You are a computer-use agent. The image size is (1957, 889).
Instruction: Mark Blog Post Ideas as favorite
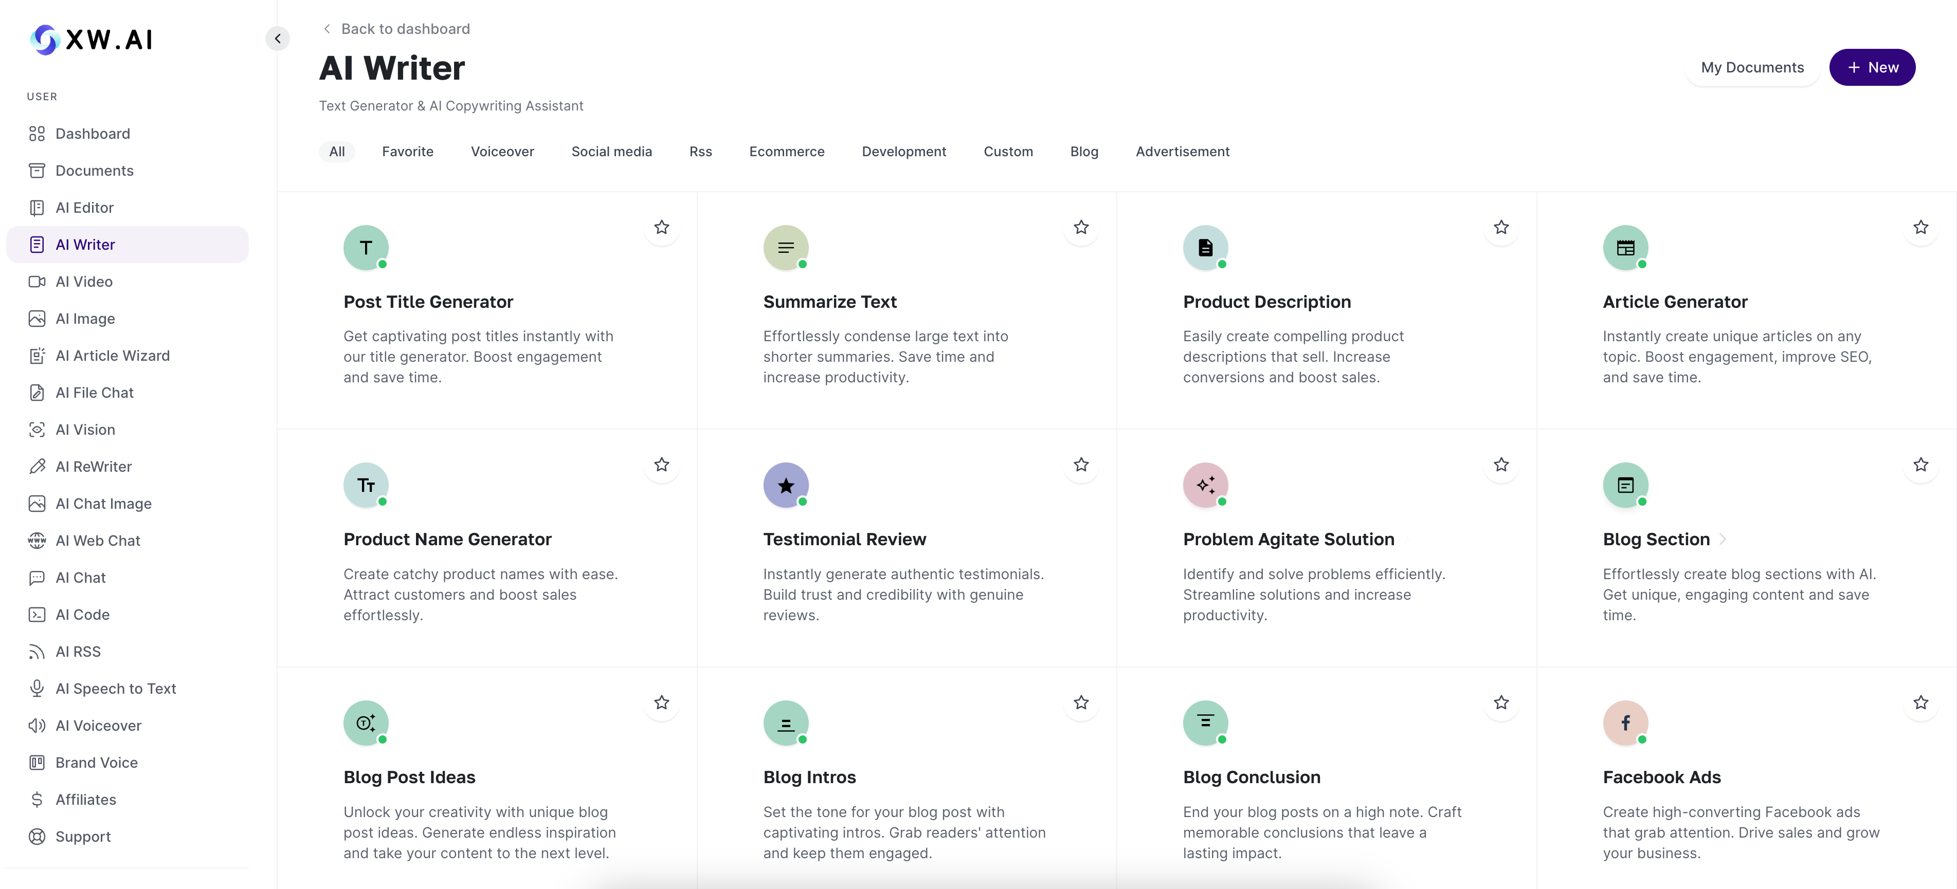(662, 703)
